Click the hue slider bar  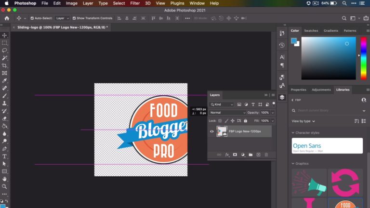(363, 58)
